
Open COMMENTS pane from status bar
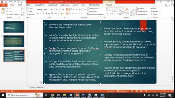point(122,91)
